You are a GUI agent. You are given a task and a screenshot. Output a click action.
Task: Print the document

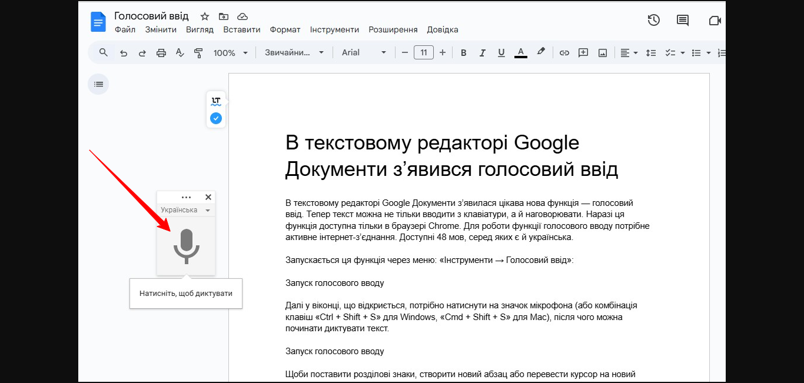tap(161, 53)
